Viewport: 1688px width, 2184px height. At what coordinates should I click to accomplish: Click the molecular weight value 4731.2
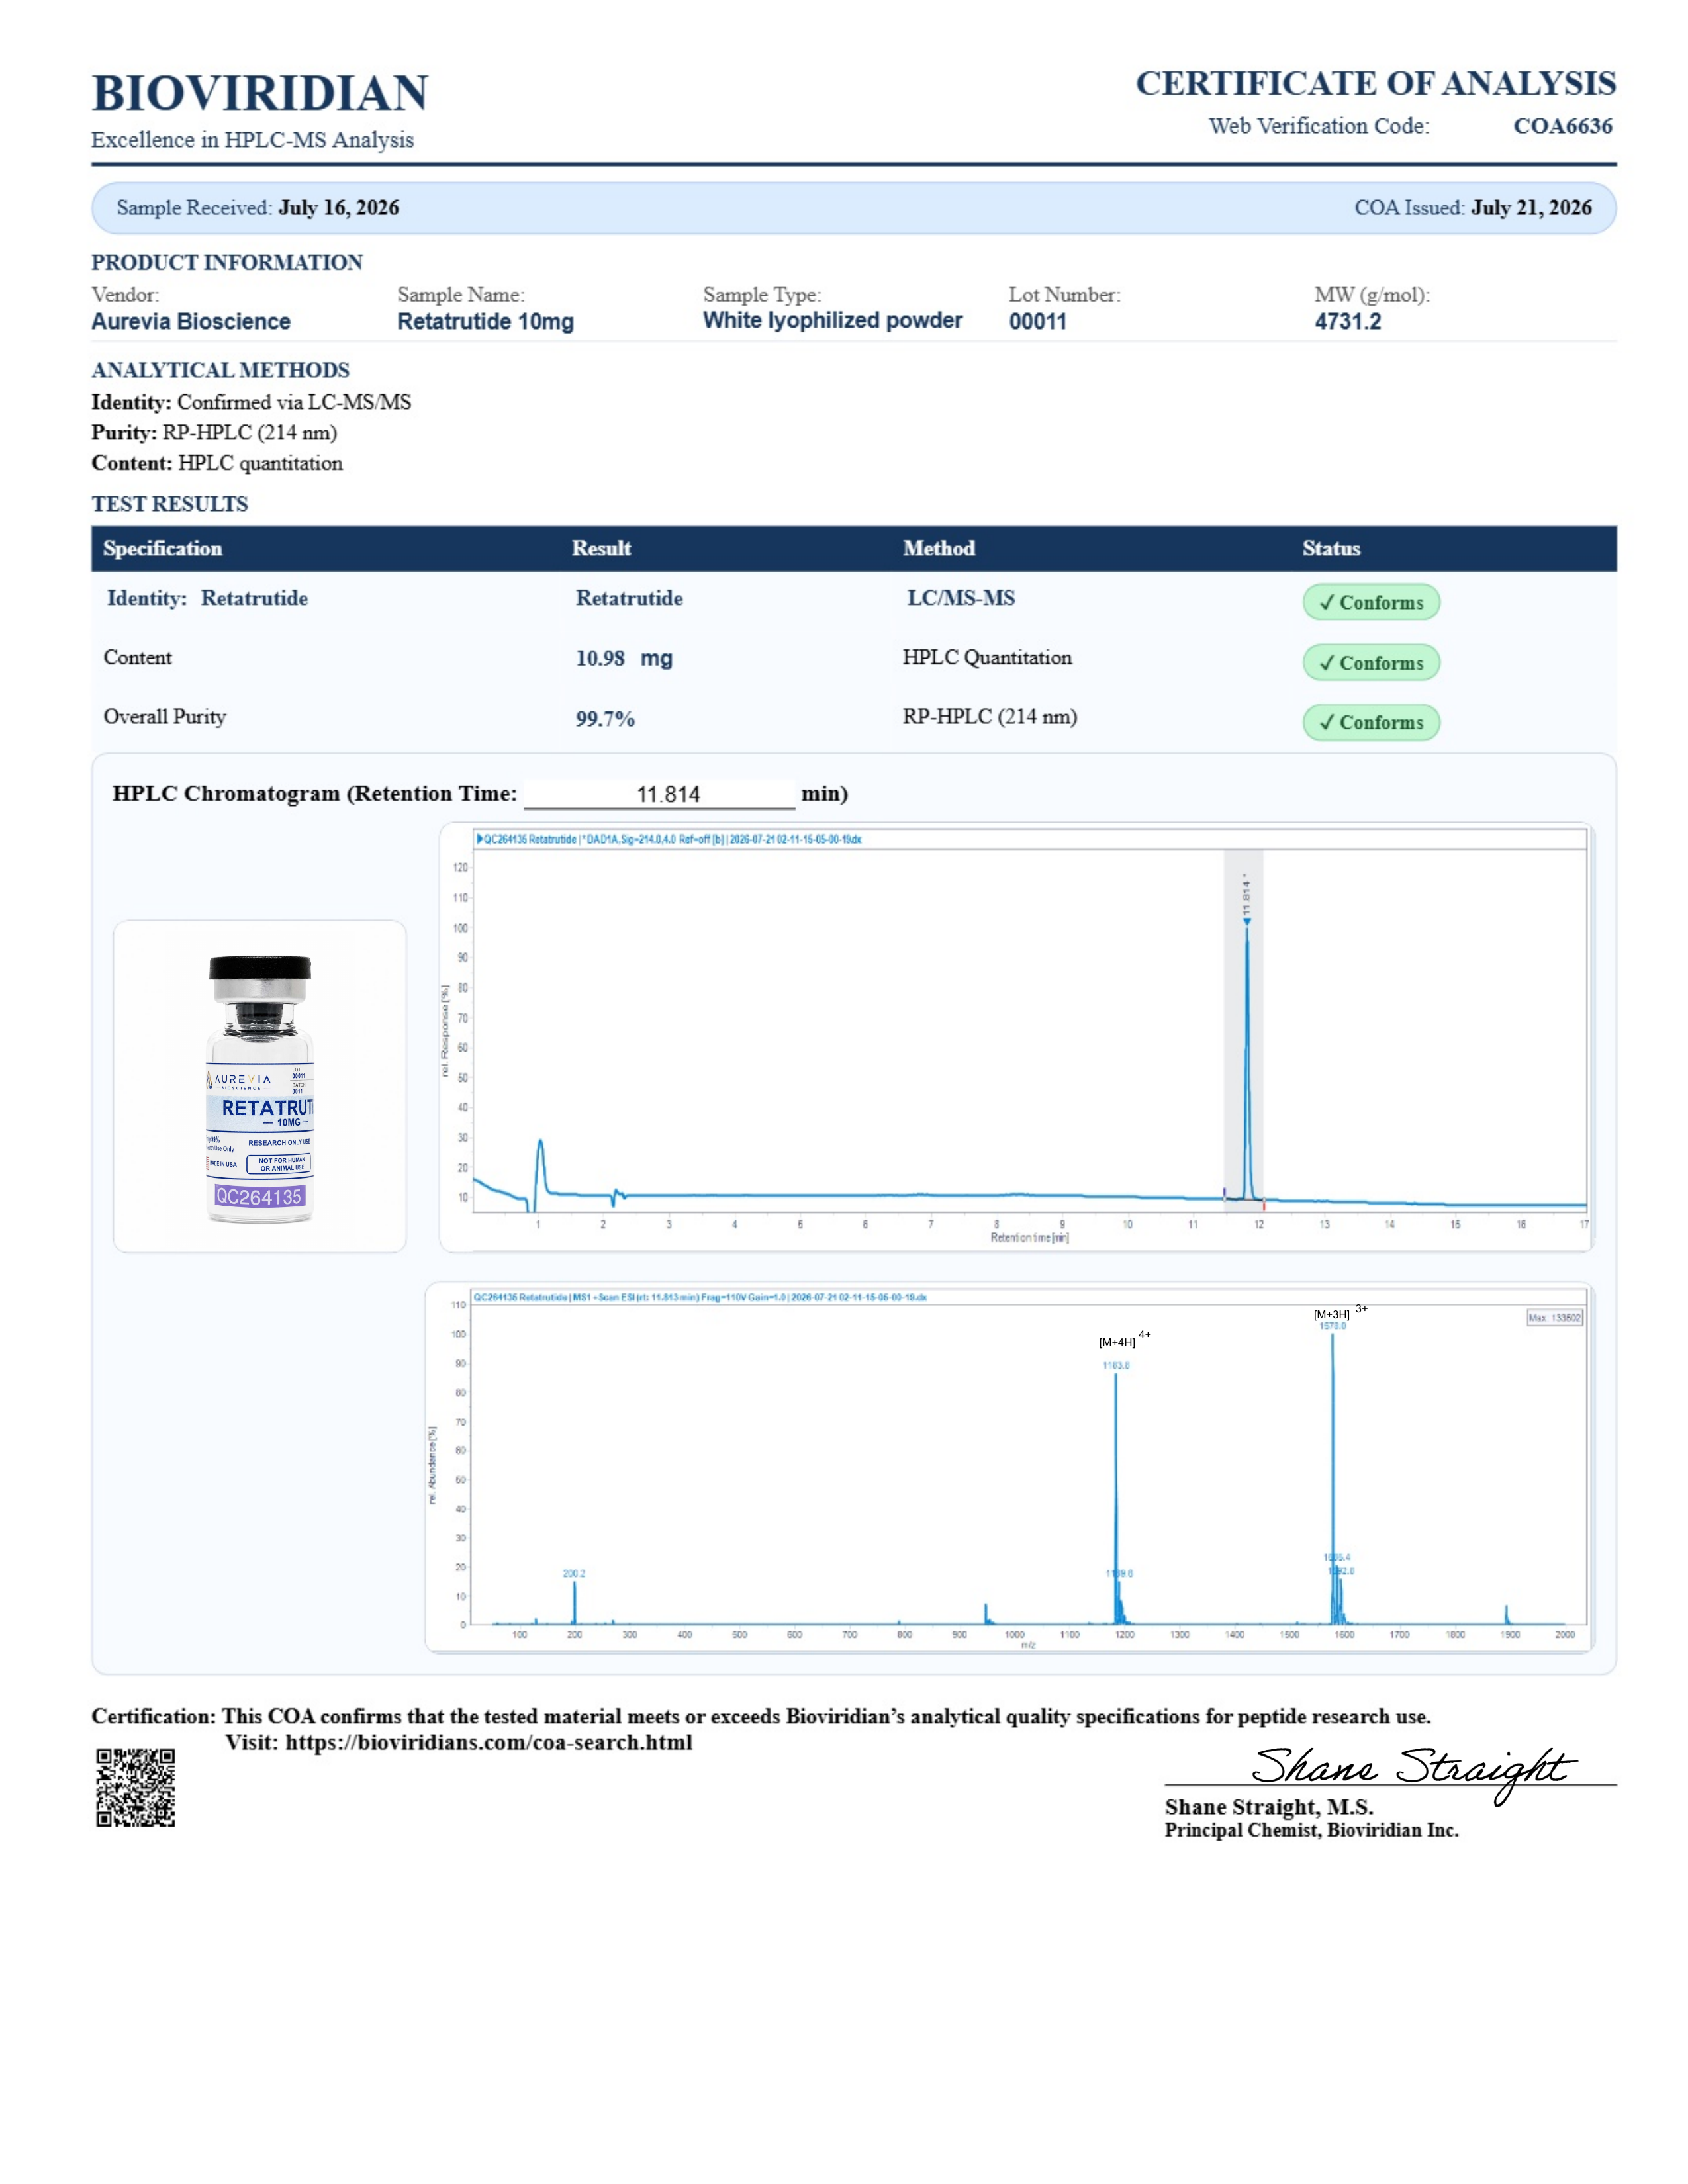tap(1348, 321)
